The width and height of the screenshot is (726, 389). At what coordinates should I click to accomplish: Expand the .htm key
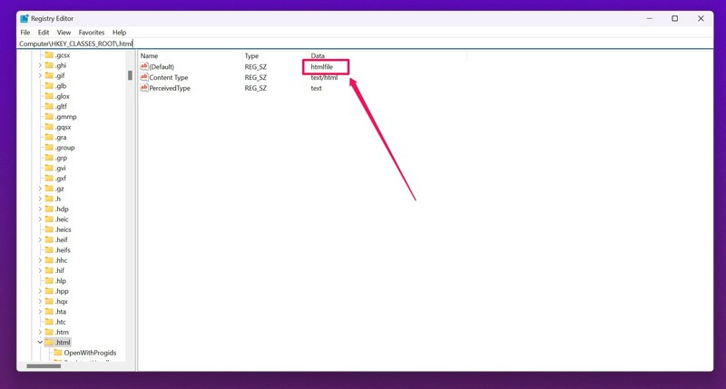40,332
